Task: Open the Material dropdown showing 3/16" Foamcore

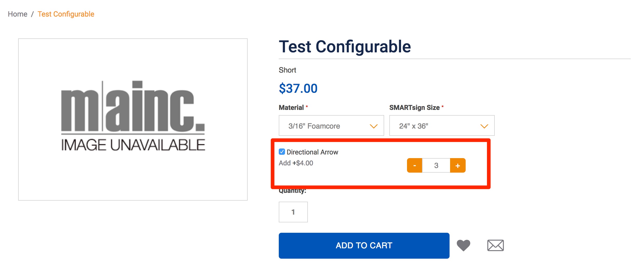Action: tap(331, 125)
